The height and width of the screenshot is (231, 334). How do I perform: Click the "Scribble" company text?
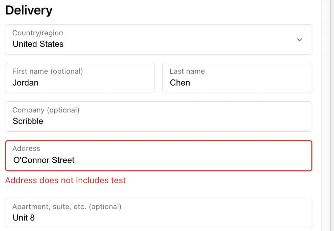pos(28,121)
